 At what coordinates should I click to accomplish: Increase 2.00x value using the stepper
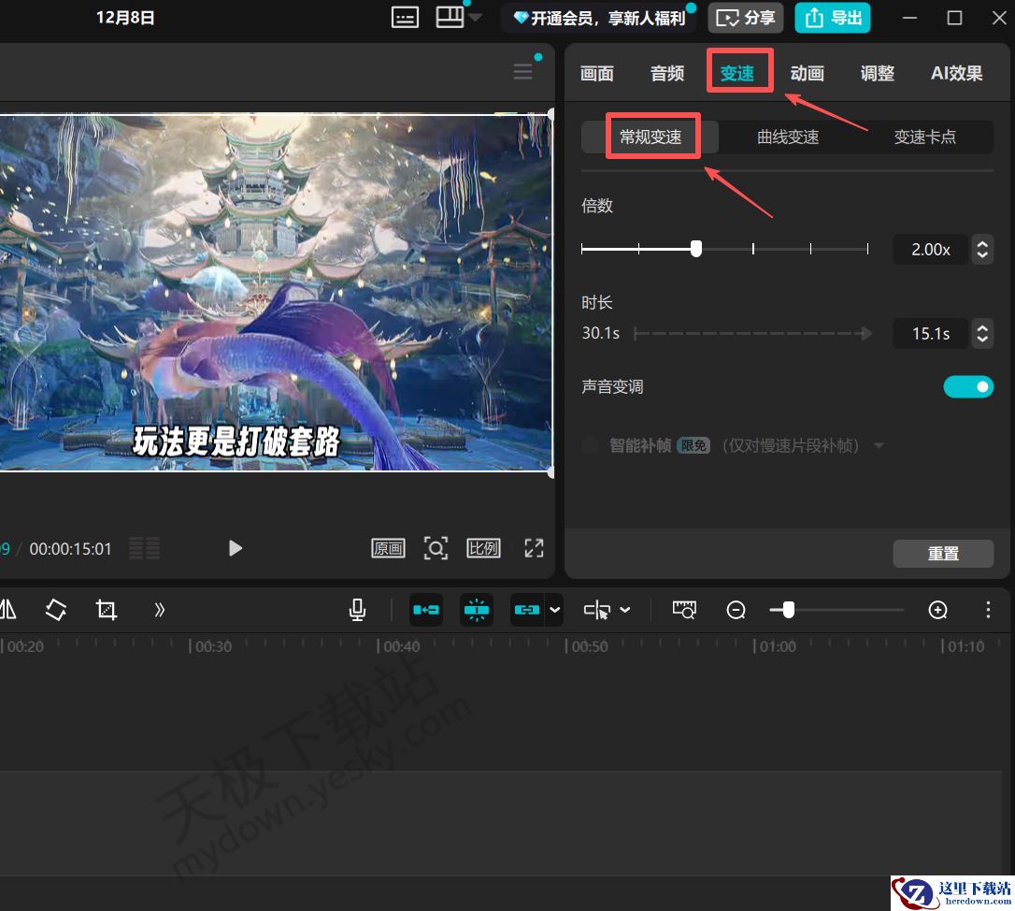point(982,244)
